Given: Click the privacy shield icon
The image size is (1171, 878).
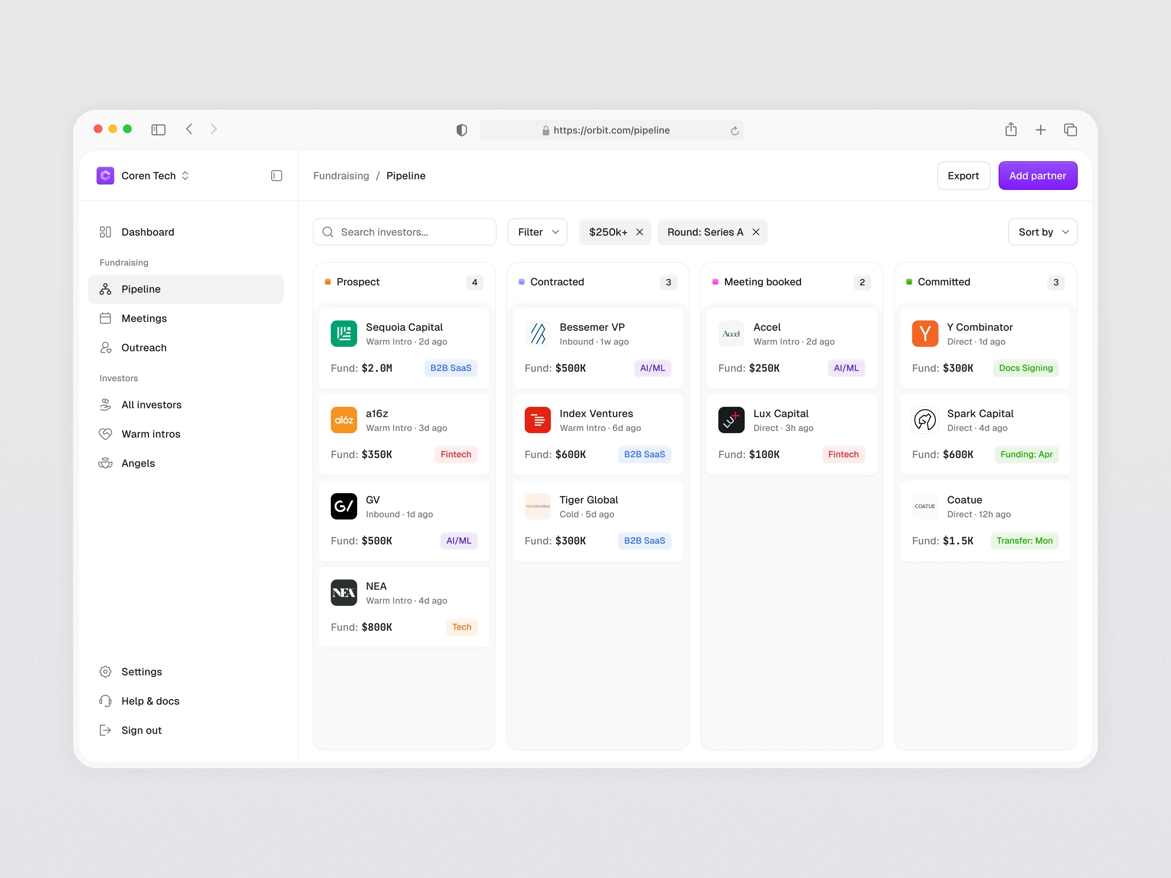Looking at the screenshot, I should tap(461, 130).
